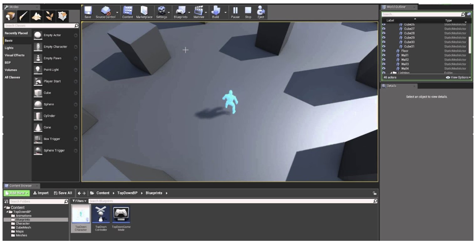Viewport: 475px width, 243px height.
Task: Open the Blueprints toolbar dropdown arrow
Action: pos(189,13)
